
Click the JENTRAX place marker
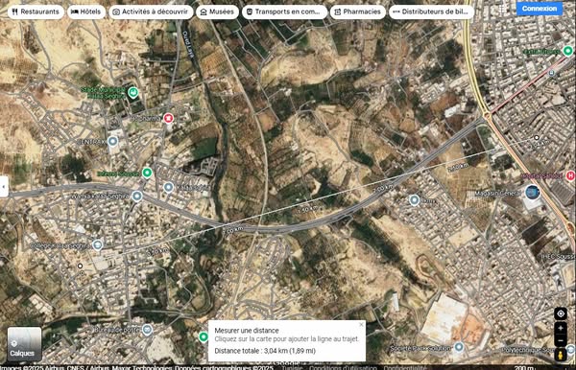point(112,141)
